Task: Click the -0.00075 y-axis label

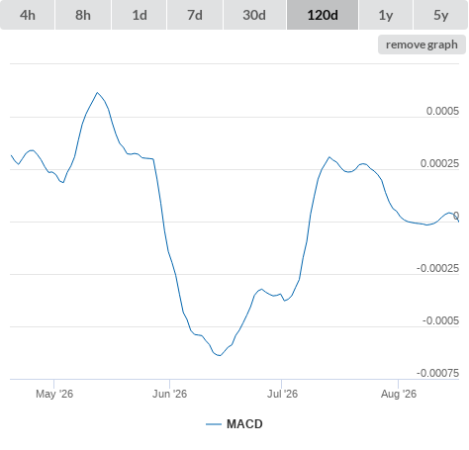Action: click(437, 373)
